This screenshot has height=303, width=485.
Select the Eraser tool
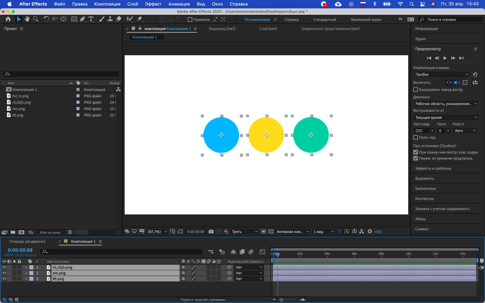click(x=118, y=19)
